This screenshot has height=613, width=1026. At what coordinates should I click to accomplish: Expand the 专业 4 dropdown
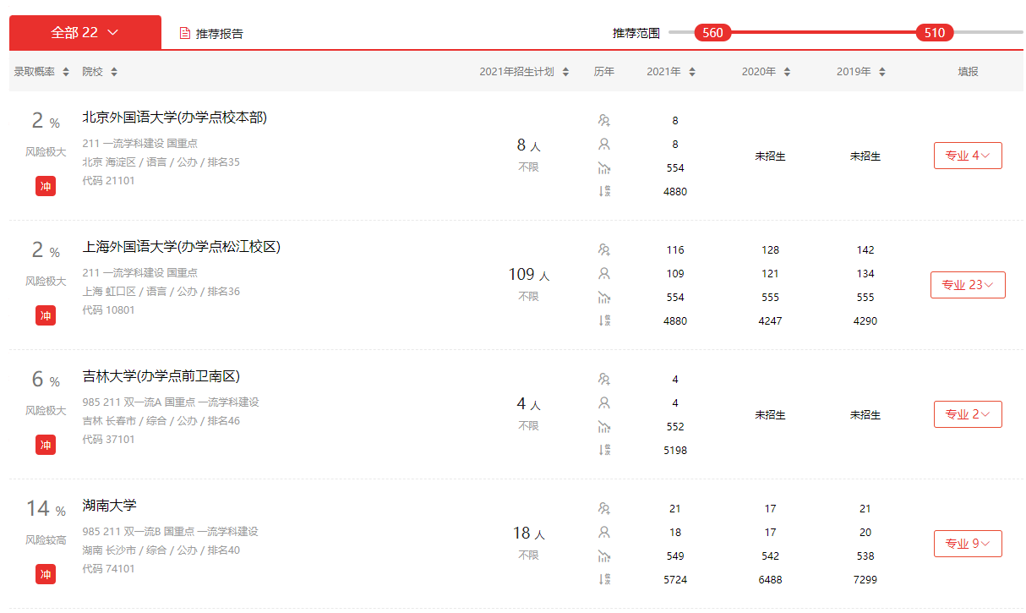pyautogui.click(x=968, y=156)
